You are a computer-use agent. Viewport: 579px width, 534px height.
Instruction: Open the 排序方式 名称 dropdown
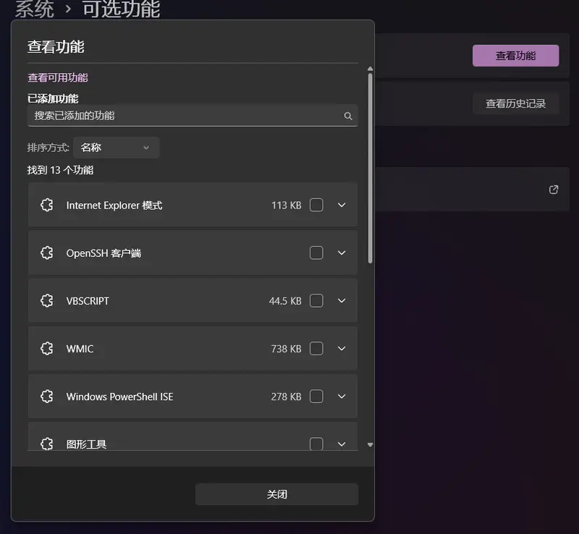click(x=116, y=148)
